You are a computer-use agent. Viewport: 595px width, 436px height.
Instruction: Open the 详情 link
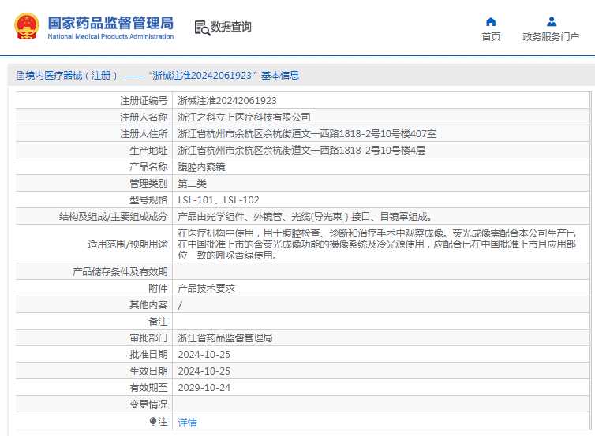tap(188, 423)
